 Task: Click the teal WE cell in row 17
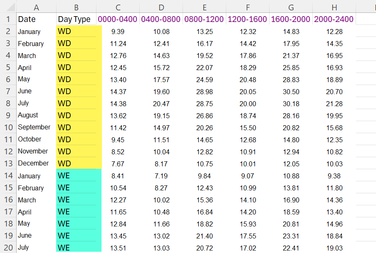79,212
